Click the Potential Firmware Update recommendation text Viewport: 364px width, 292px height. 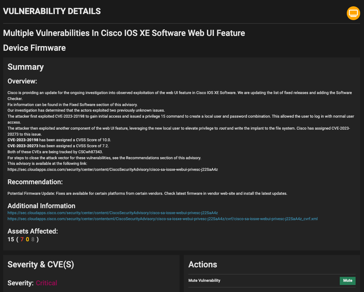click(148, 194)
